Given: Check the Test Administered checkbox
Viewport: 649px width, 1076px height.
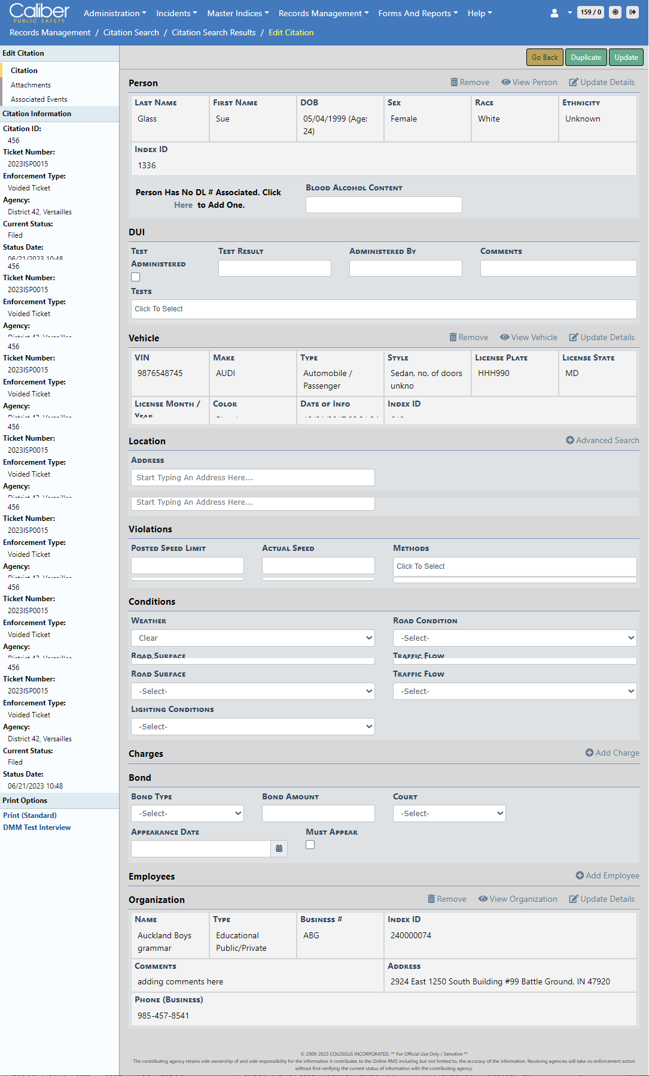Looking at the screenshot, I should [x=136, y=277].
